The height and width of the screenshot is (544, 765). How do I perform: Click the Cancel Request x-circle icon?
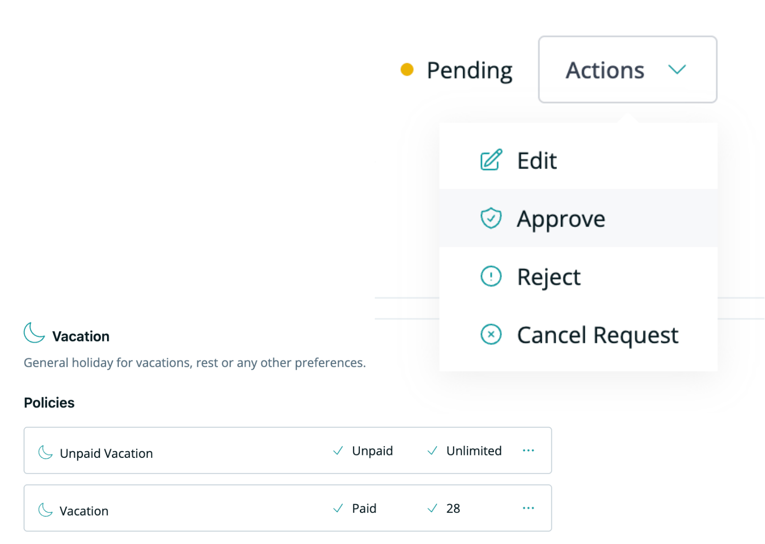point(491,334)
